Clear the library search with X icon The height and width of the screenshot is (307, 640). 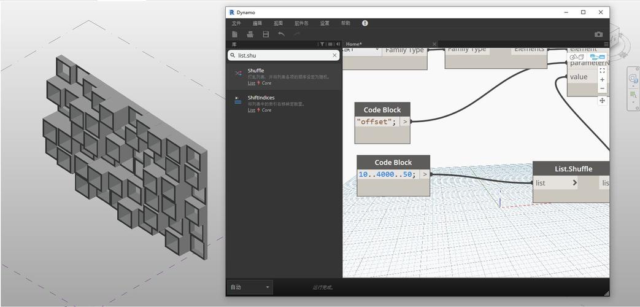(334, 55)
